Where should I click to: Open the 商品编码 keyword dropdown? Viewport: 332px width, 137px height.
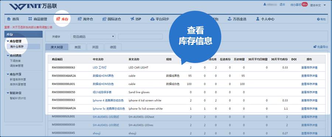point(93,36)
